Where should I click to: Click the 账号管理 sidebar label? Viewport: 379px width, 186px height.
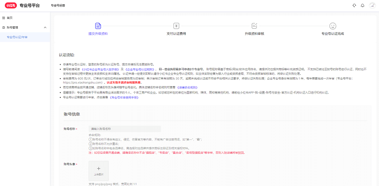(x=12, y=28)
